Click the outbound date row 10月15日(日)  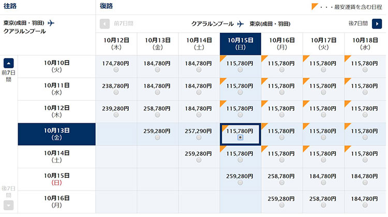coord(57,179)
